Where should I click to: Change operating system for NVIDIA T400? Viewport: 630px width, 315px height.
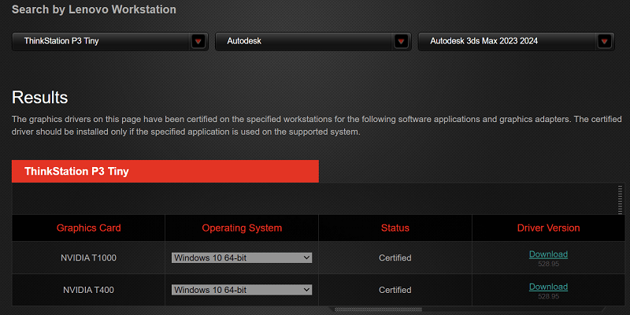pos(242,290)
